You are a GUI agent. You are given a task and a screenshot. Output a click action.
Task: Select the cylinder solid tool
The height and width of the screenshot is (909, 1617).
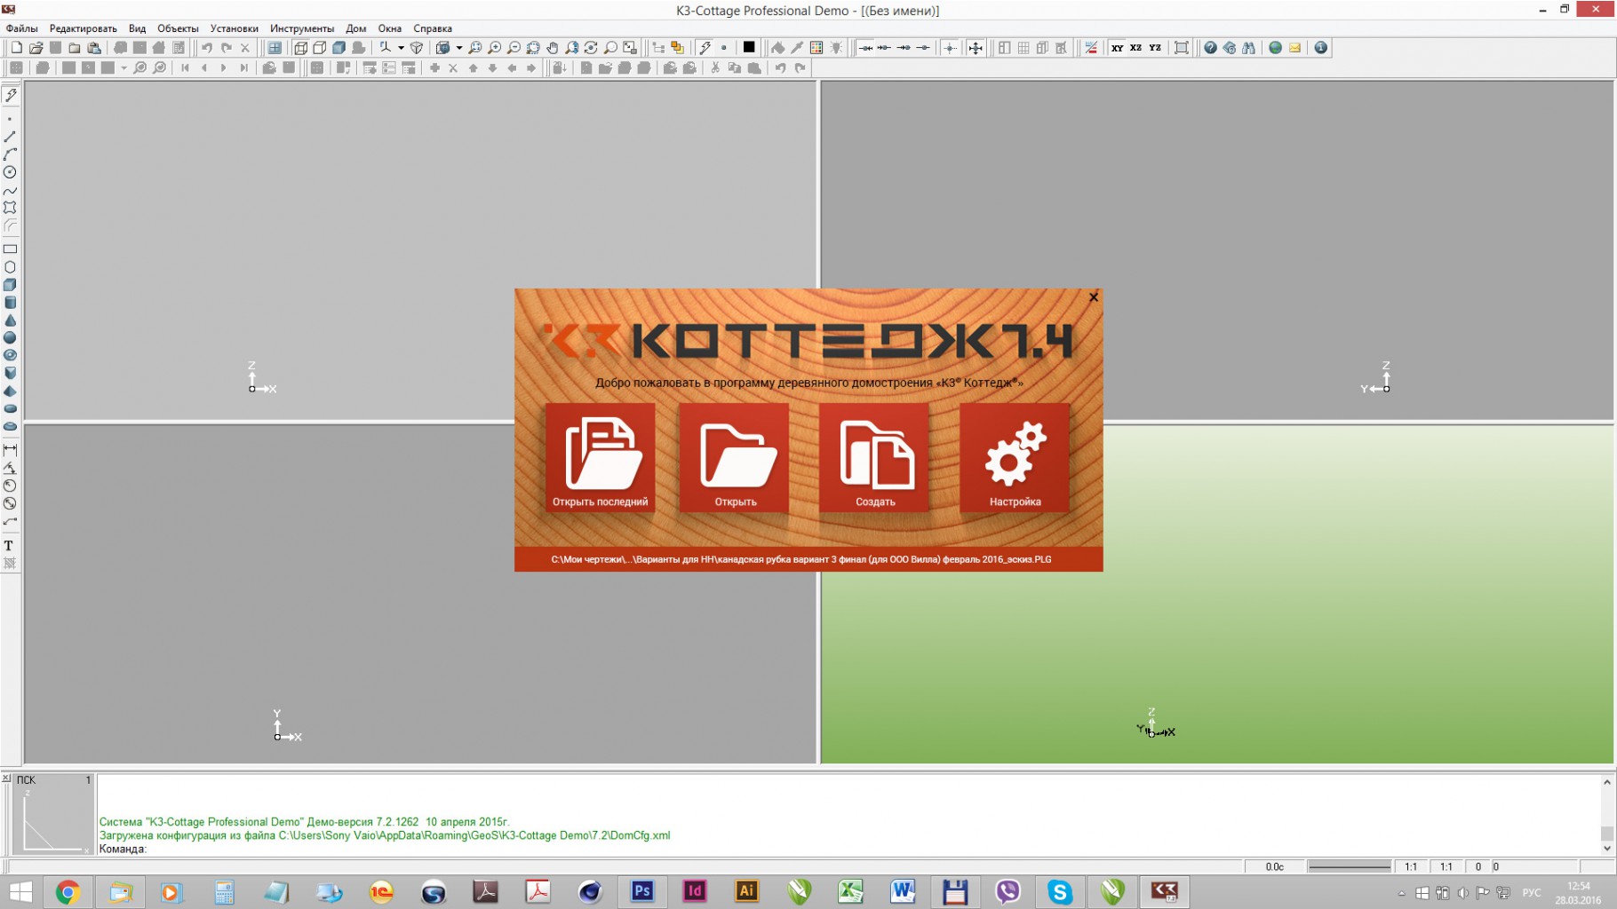[x=10, y=303]
